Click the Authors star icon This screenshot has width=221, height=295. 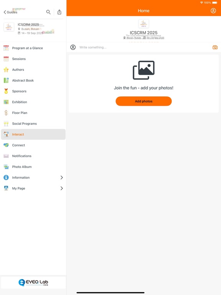(x=6, y=70)
